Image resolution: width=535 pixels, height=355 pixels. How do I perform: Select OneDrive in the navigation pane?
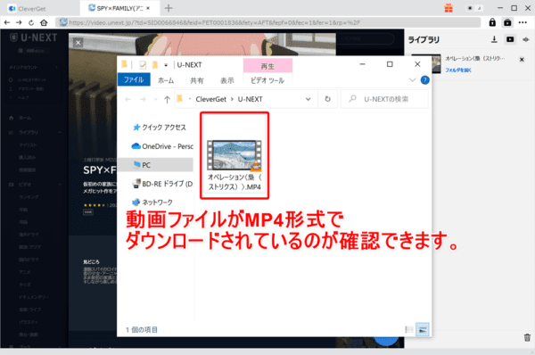[x=162, y=146]
